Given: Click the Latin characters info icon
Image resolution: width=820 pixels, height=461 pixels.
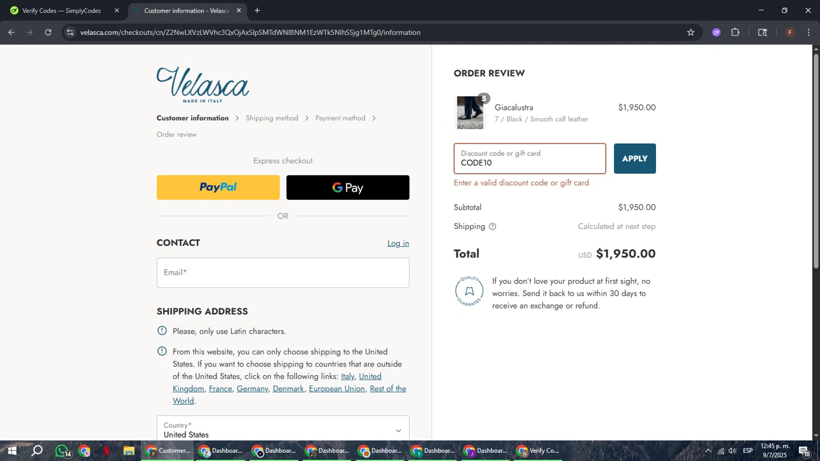Looking at the screenshot, I should (x=162, y=330).
